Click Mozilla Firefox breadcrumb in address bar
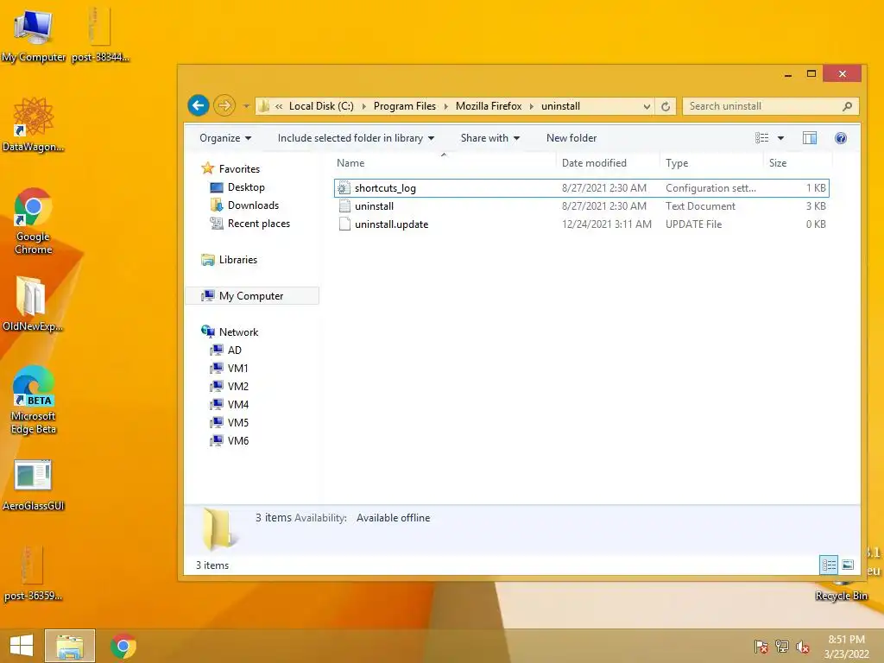Viewport: 884px width, 663px height. 489,106
